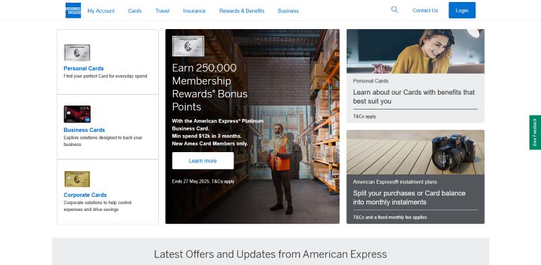This screenshot has height=265, width=541.
Task: Open the Business Cards link
Action: [84, 130]
